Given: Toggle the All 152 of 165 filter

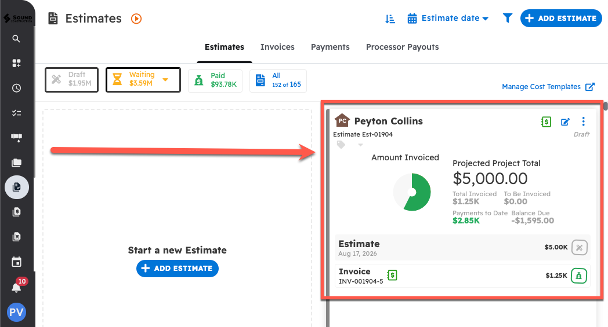Looking at the screenshot, I should pyautogui.click(x=278, y=80).
